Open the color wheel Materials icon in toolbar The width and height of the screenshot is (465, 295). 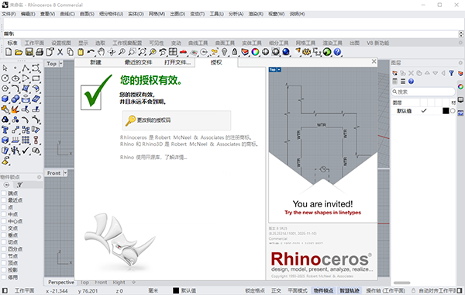(x=255, y=52)
